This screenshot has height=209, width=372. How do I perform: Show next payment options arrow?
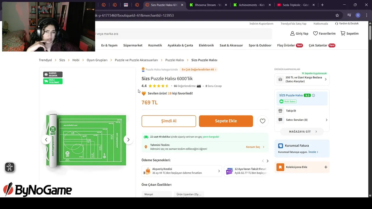point(267,161)
